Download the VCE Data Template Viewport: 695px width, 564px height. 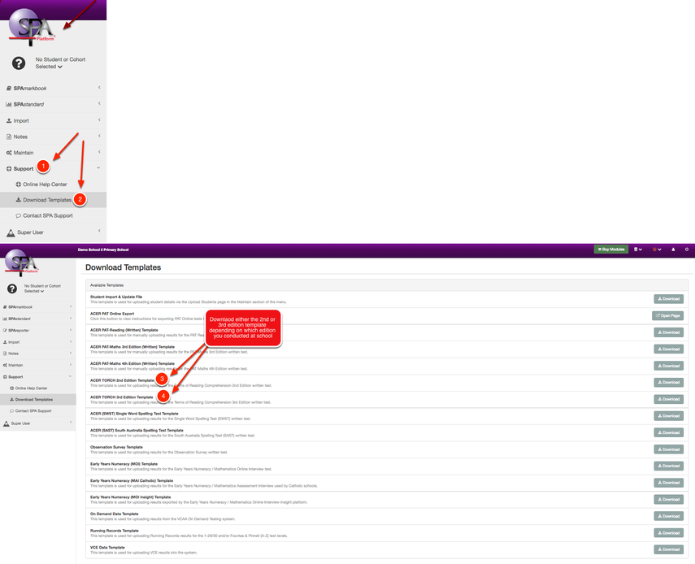[x=667, y=549]
